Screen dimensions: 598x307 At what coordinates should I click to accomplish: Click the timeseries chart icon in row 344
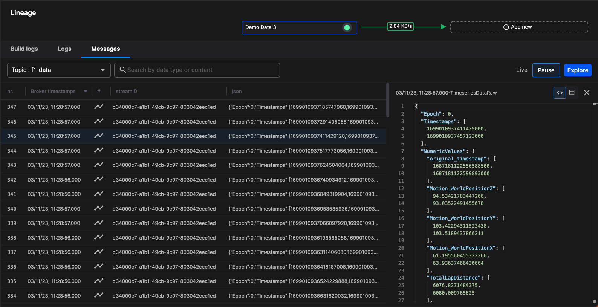tap(99, 150)
